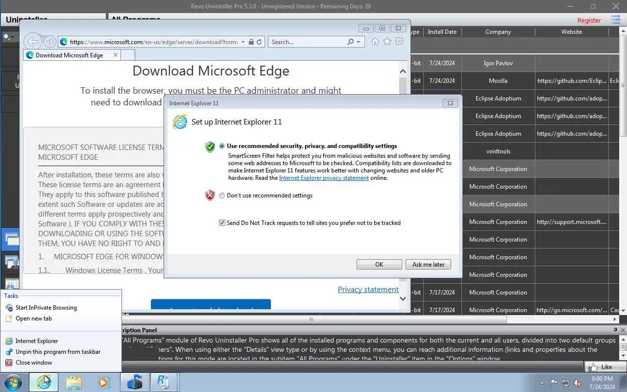Click scroll-down arrow of Edge page scrollbar
The image size is (627, 392).
[x=403, y=298]
